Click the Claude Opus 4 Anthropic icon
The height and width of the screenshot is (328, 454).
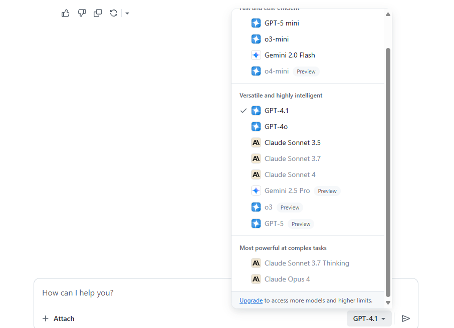pyautogui.click(x=256, y=279)
